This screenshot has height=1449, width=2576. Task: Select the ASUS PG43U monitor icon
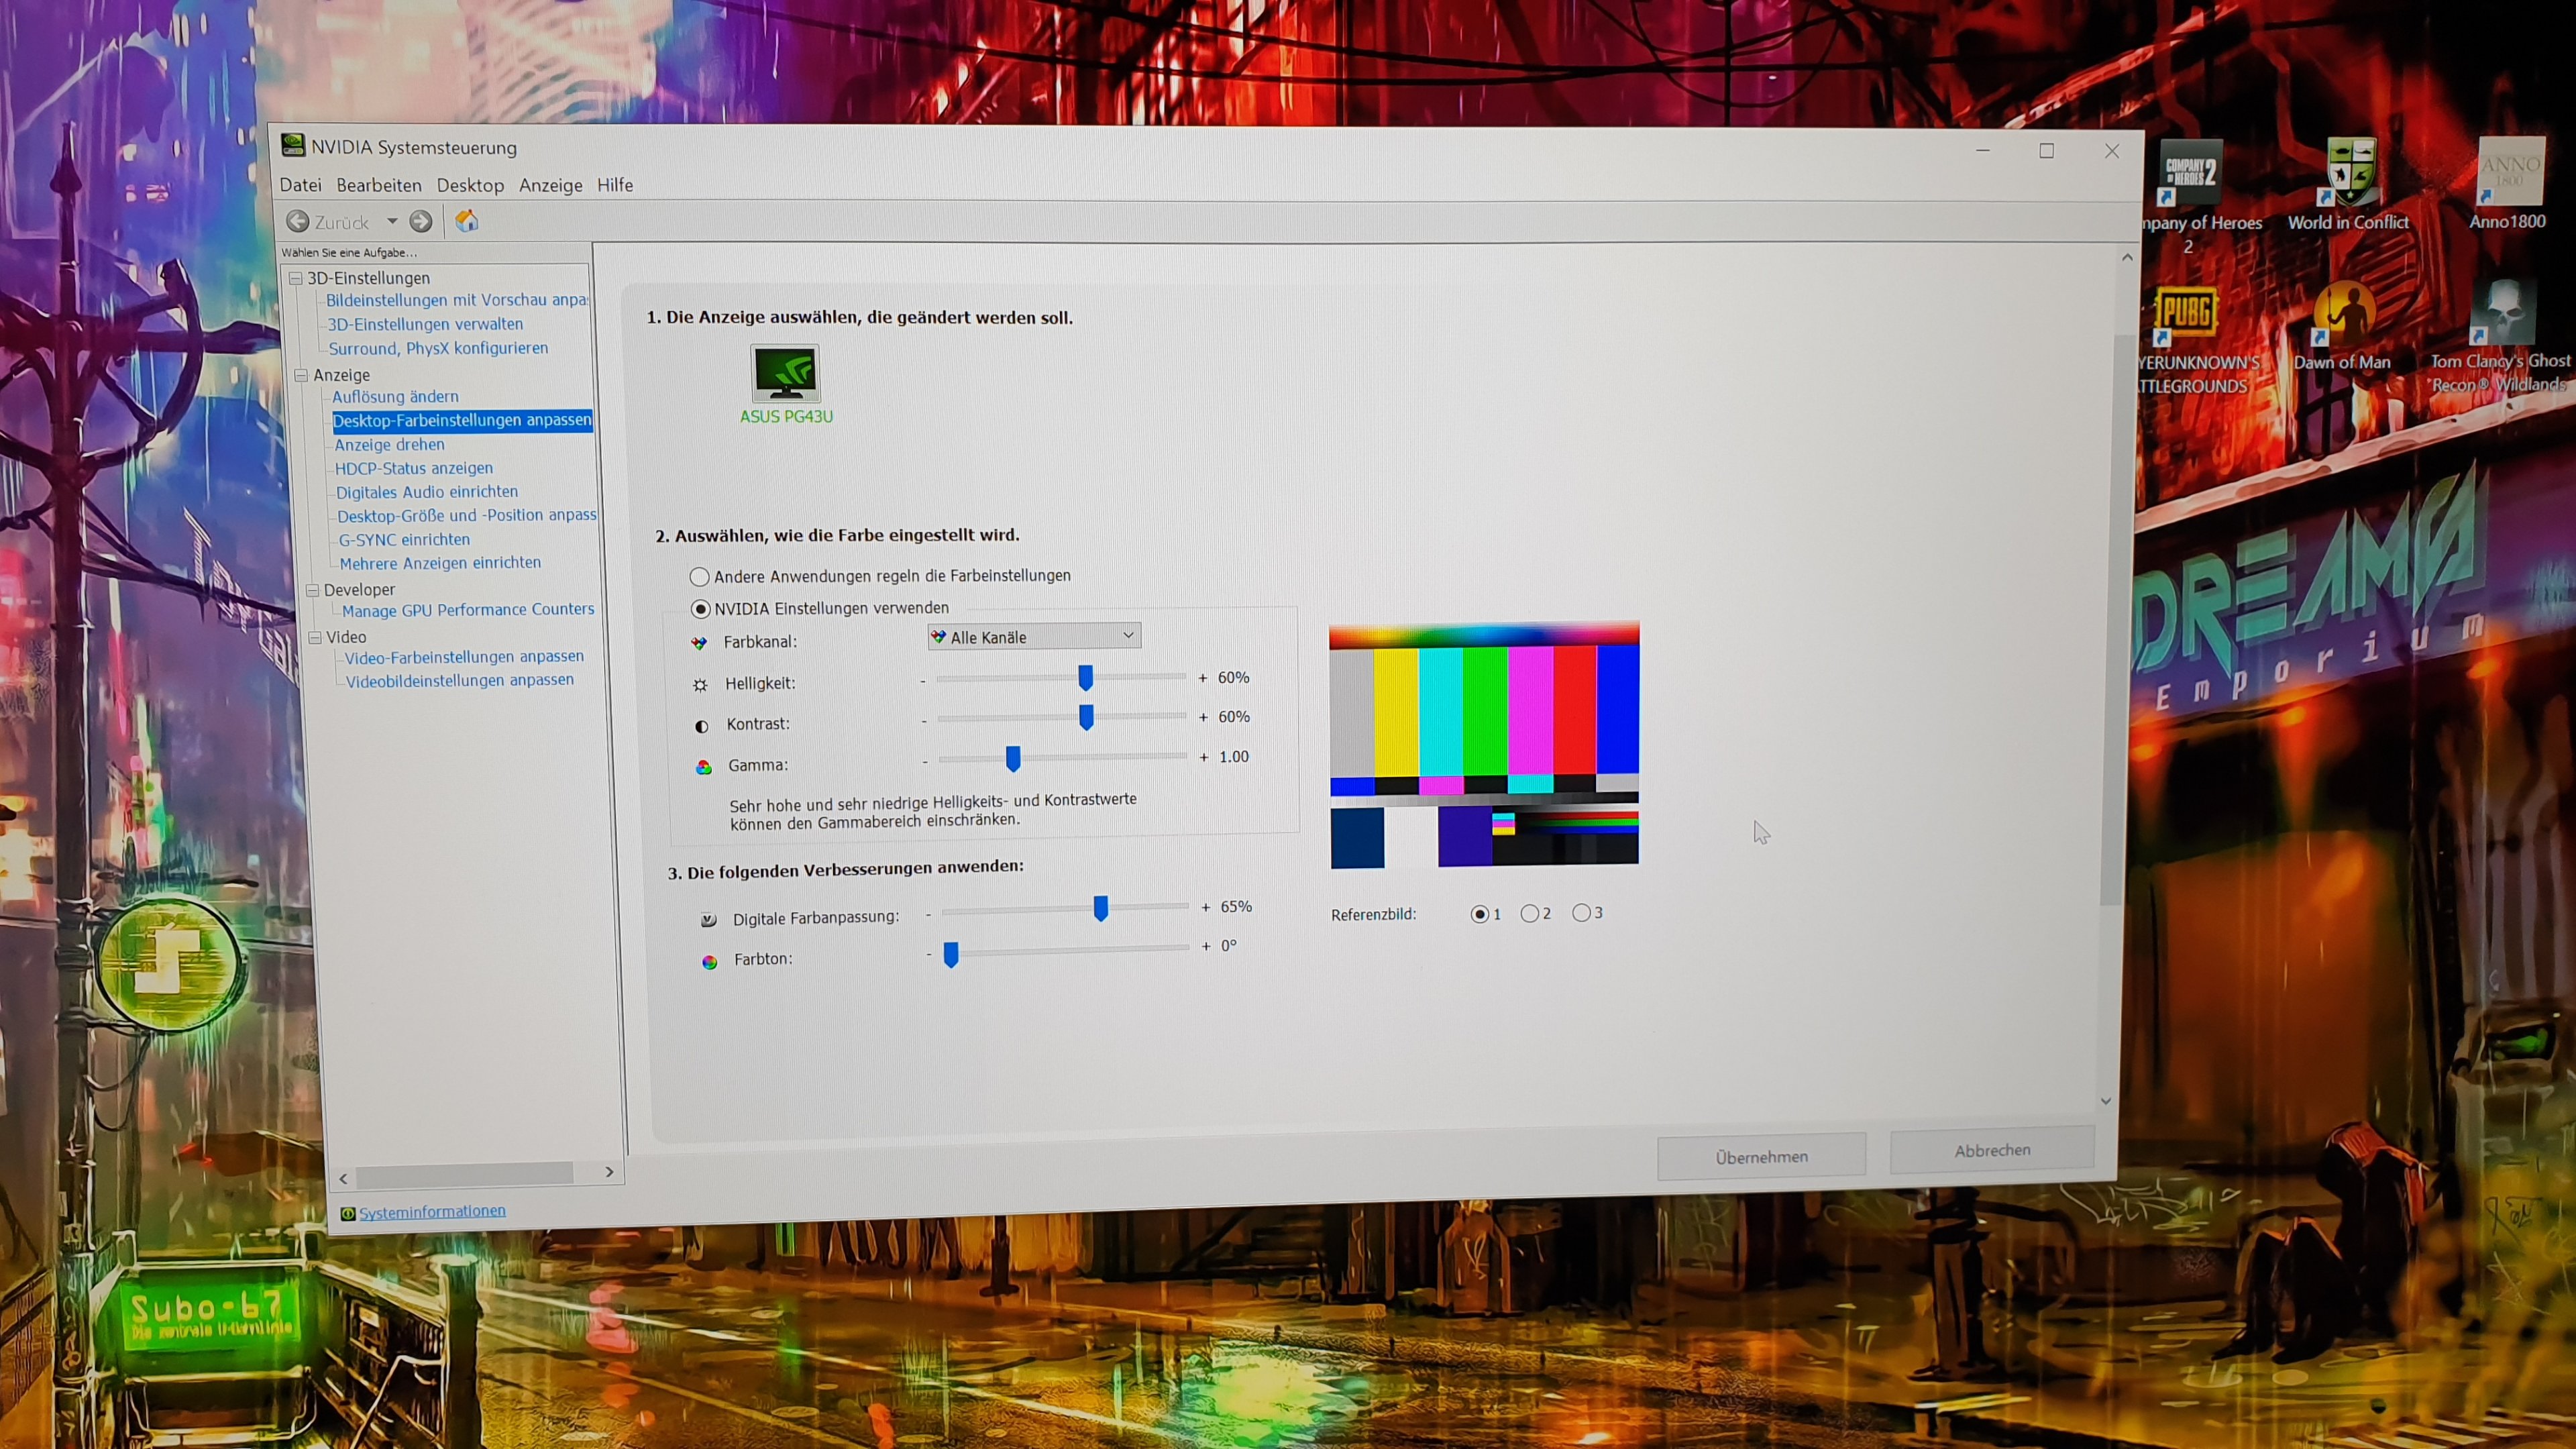pos(785,374)
